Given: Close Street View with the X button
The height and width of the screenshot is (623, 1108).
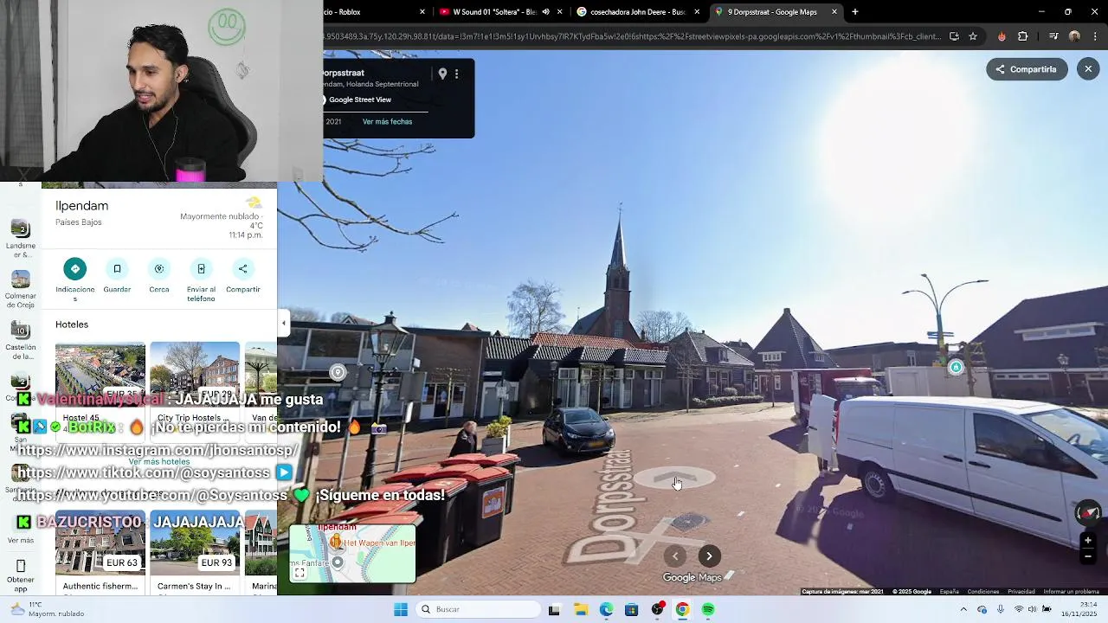Looking at the screenshot, I should point(1088,69).
